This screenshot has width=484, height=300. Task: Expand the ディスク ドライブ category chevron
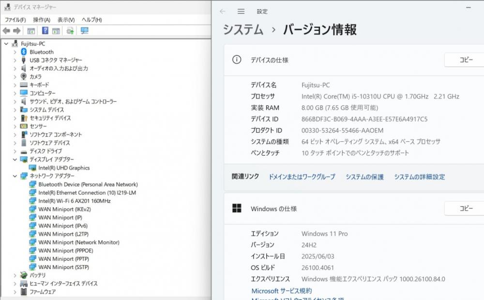pos(15,151)
